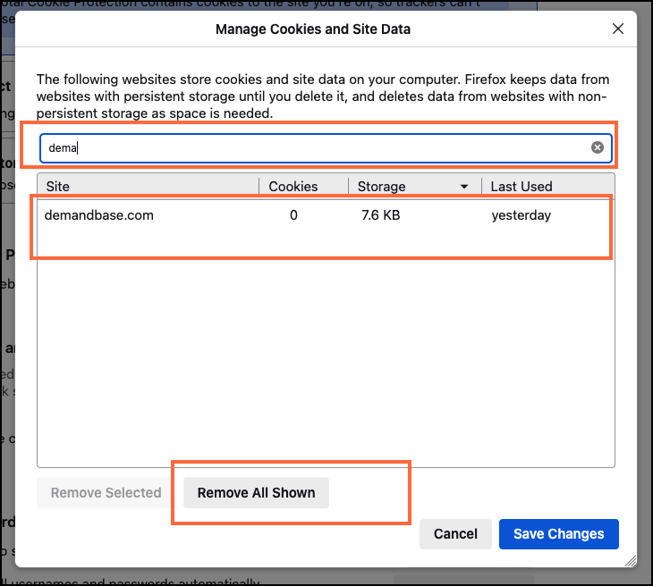The width and height of the screenshot is (653, 586).
Task: Click the cookie search field containing 'dema'
Action: (x=326, y=147)
